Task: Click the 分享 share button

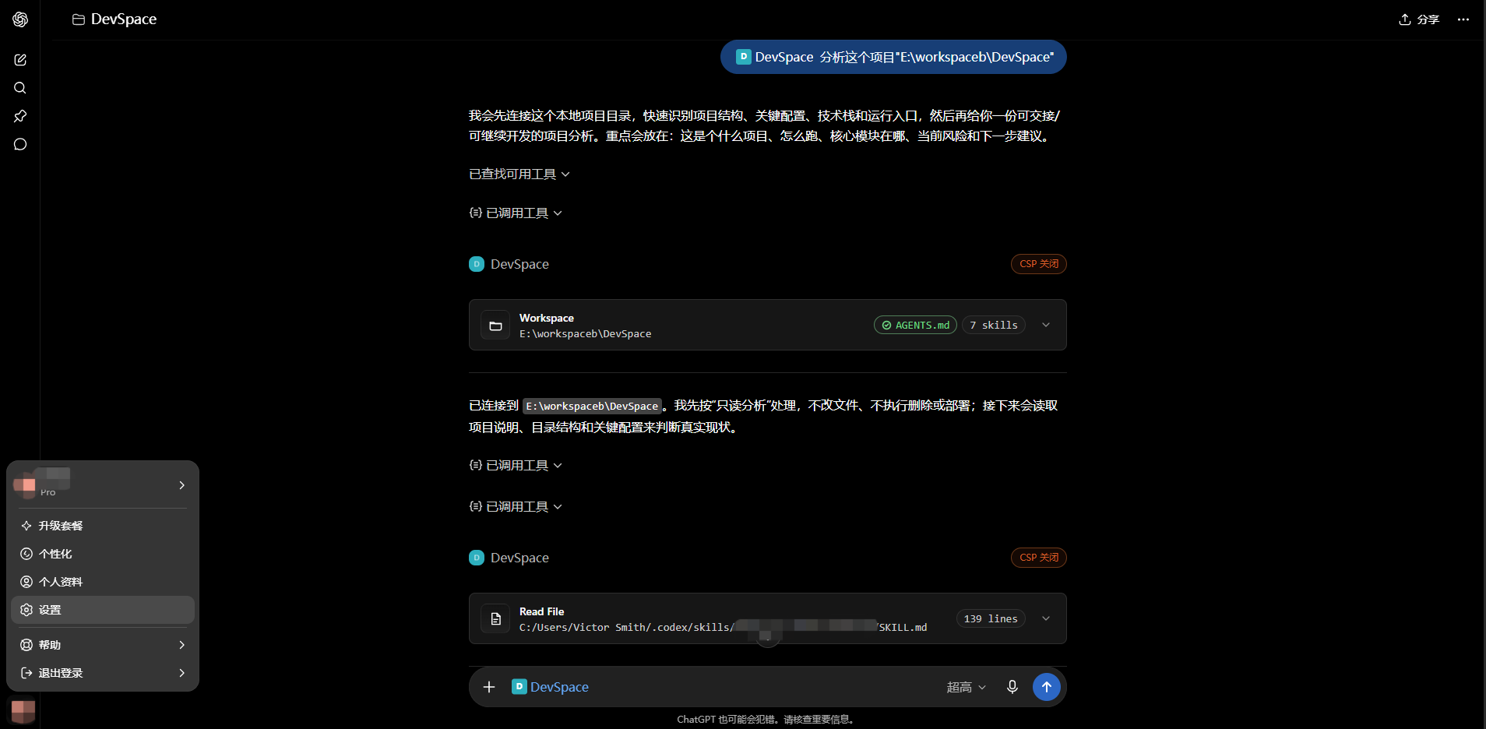Action: [x=1418, y=19]
